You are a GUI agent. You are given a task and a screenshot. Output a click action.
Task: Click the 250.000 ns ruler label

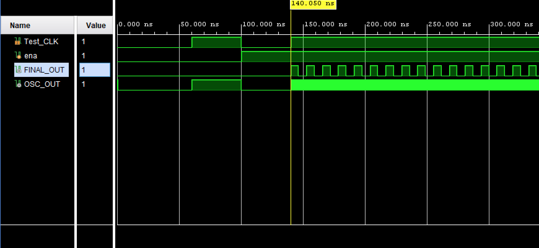tap(450, 24)
